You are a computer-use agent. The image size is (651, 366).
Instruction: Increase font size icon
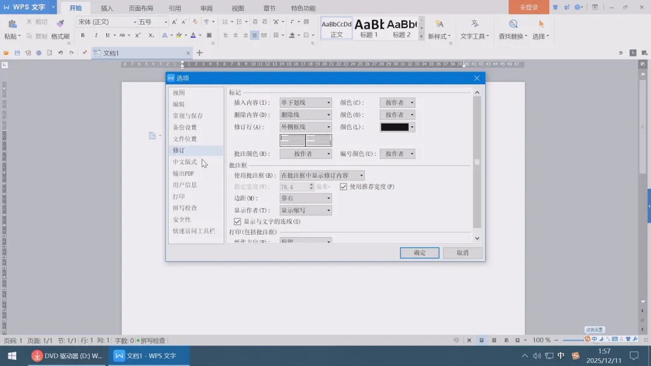click(x=174, y=22)
